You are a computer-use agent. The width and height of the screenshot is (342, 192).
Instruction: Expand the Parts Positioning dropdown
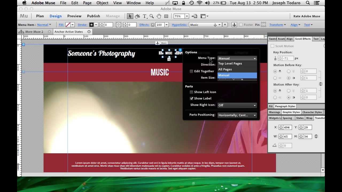[237, 115]
